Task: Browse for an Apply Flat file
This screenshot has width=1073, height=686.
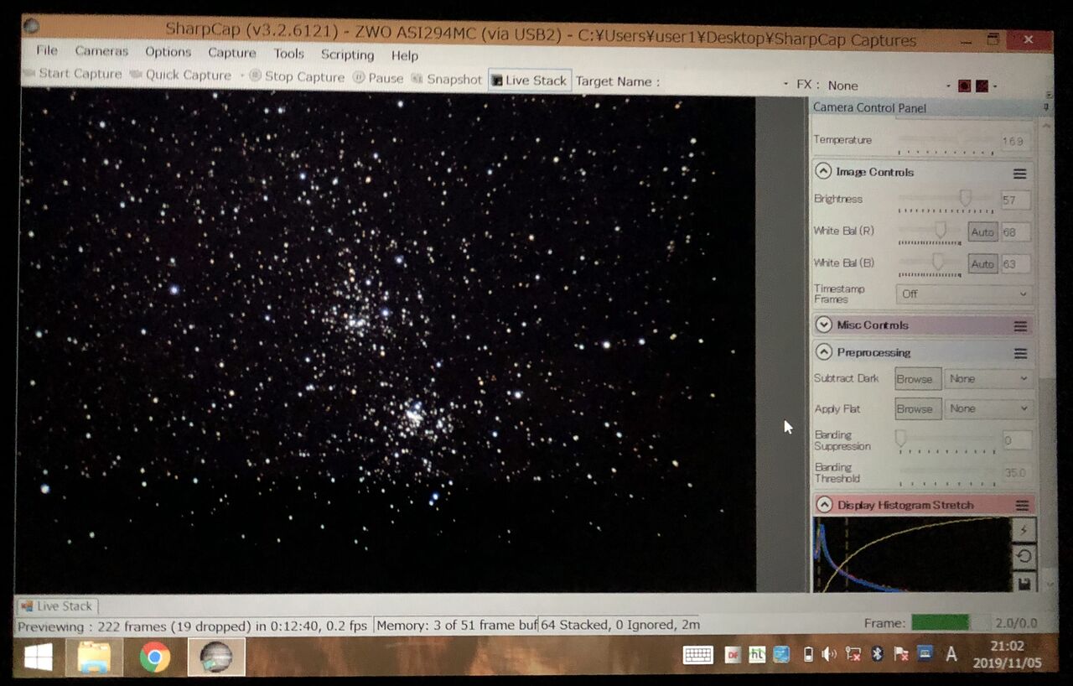Action: pos(918,409)
